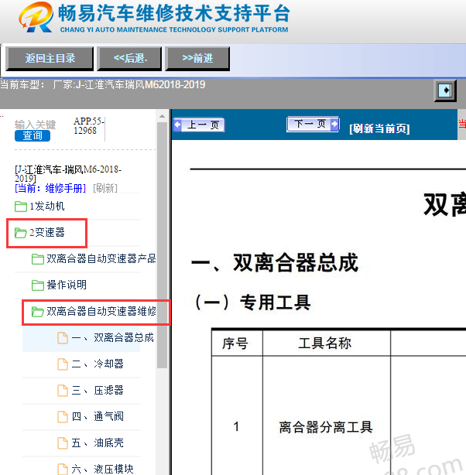The width and height of the screenshot is (466, 475).
Task: Click the 一、双离合器总成 heading
Action: coord(275,263)
